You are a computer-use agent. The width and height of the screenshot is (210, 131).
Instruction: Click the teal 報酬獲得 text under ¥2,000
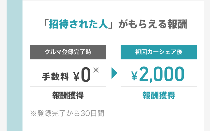pos(159,95)
